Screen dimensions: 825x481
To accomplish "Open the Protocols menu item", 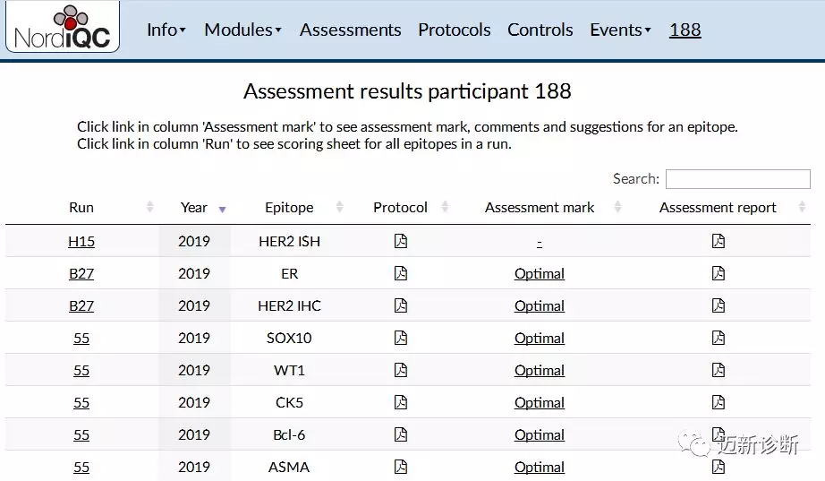I will coord(454,30).
